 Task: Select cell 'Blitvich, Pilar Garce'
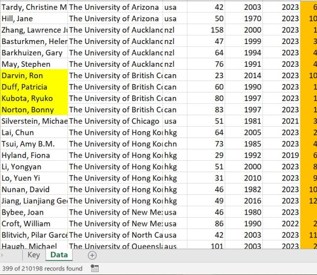tap(34, 235)
